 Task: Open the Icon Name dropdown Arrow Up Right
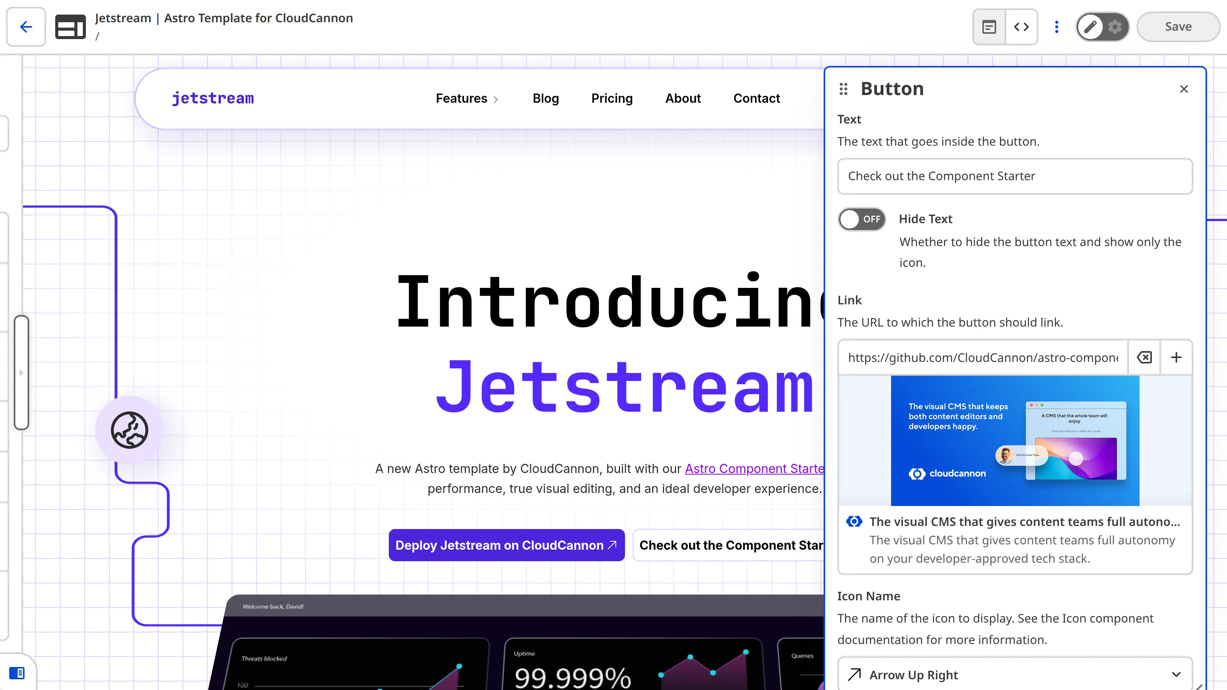(x=1015, y=674)
